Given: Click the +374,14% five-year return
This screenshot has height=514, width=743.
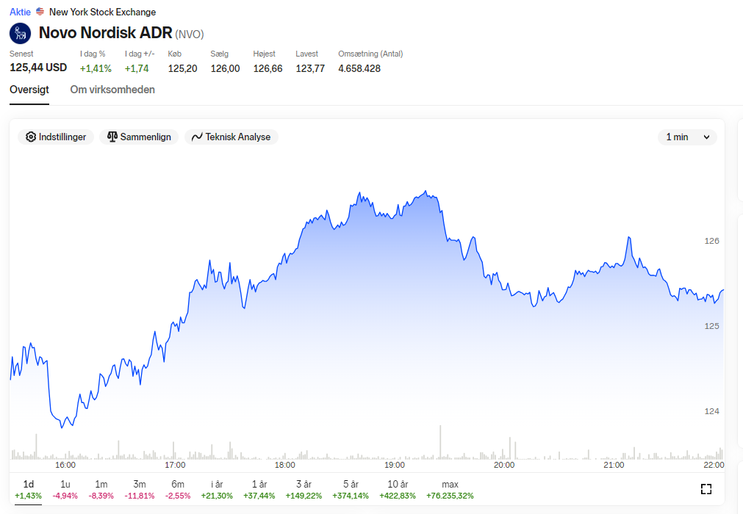Looking at the screenshot, I should (x=350, y=496).
